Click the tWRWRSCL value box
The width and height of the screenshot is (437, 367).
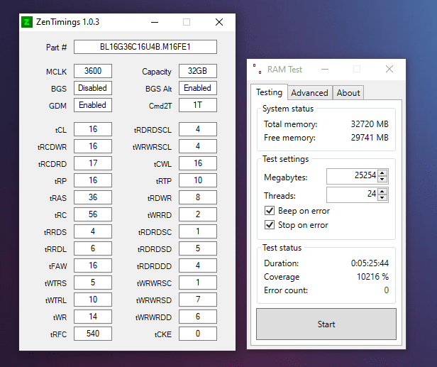point(198,146)
